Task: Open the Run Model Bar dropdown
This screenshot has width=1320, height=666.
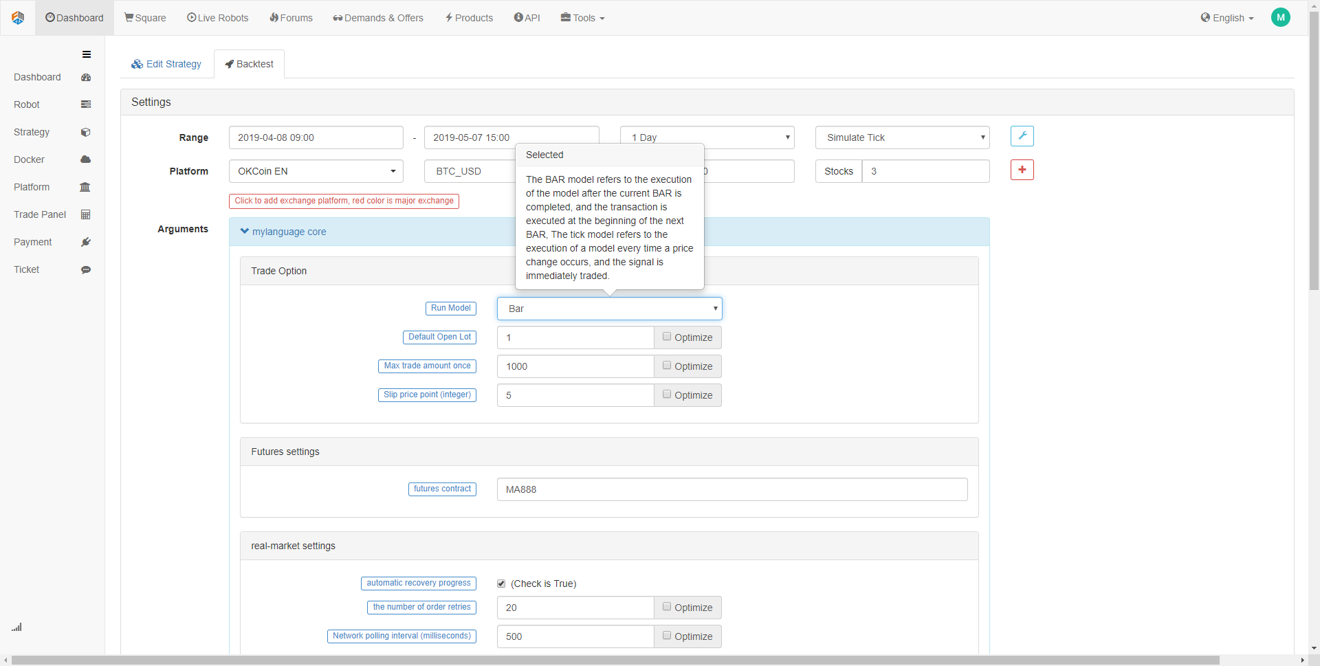Action: [610, 309]
